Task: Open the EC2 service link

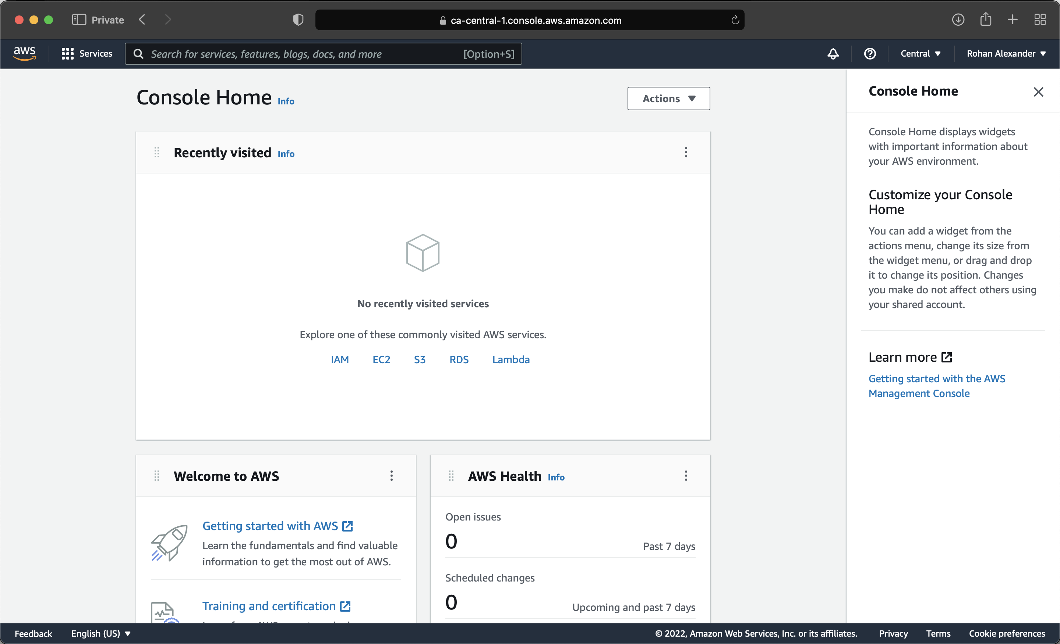Action: 381,359
